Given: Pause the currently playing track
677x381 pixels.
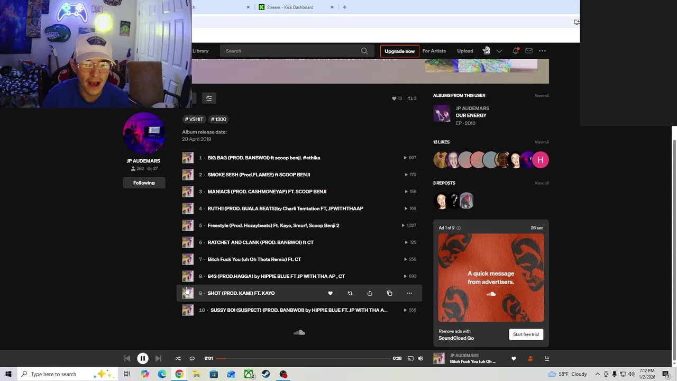Looking at the screenshot, I should [143, 358].
